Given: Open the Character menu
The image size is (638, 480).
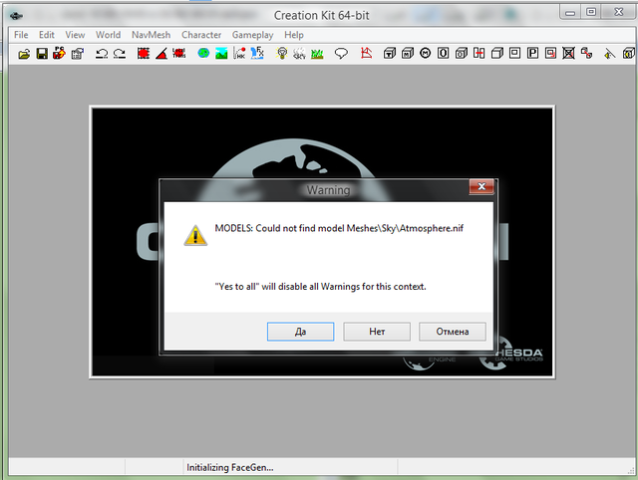Looking at the screenshot, I should [x=201, y=35].
